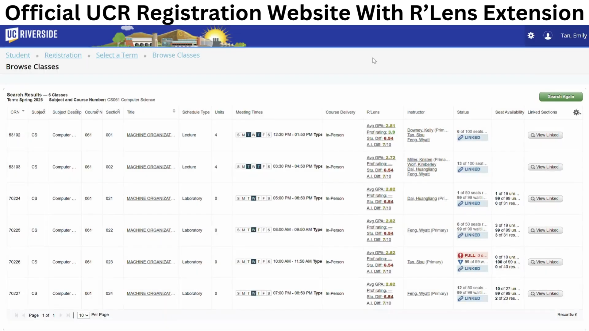Open MACHINE ORGANIZAT title for section 002
The width and height of the screenshot is (589, 331).
151,167
